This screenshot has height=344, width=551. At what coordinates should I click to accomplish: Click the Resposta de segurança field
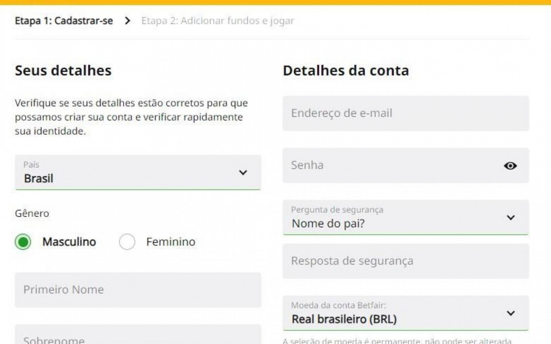pyautogui.click(x=405, y=261)
